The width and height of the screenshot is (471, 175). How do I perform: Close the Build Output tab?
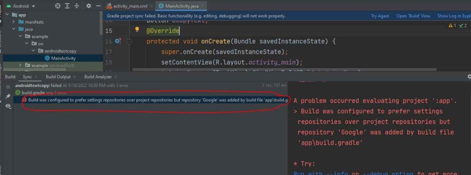74,77
